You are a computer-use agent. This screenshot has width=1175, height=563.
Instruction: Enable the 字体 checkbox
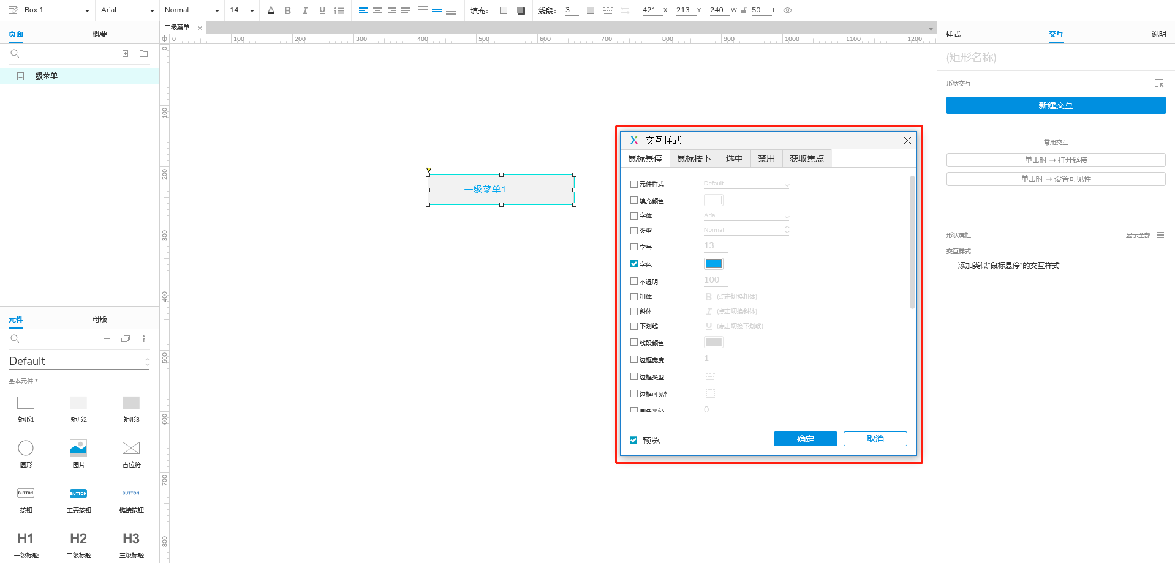point(634,215)
